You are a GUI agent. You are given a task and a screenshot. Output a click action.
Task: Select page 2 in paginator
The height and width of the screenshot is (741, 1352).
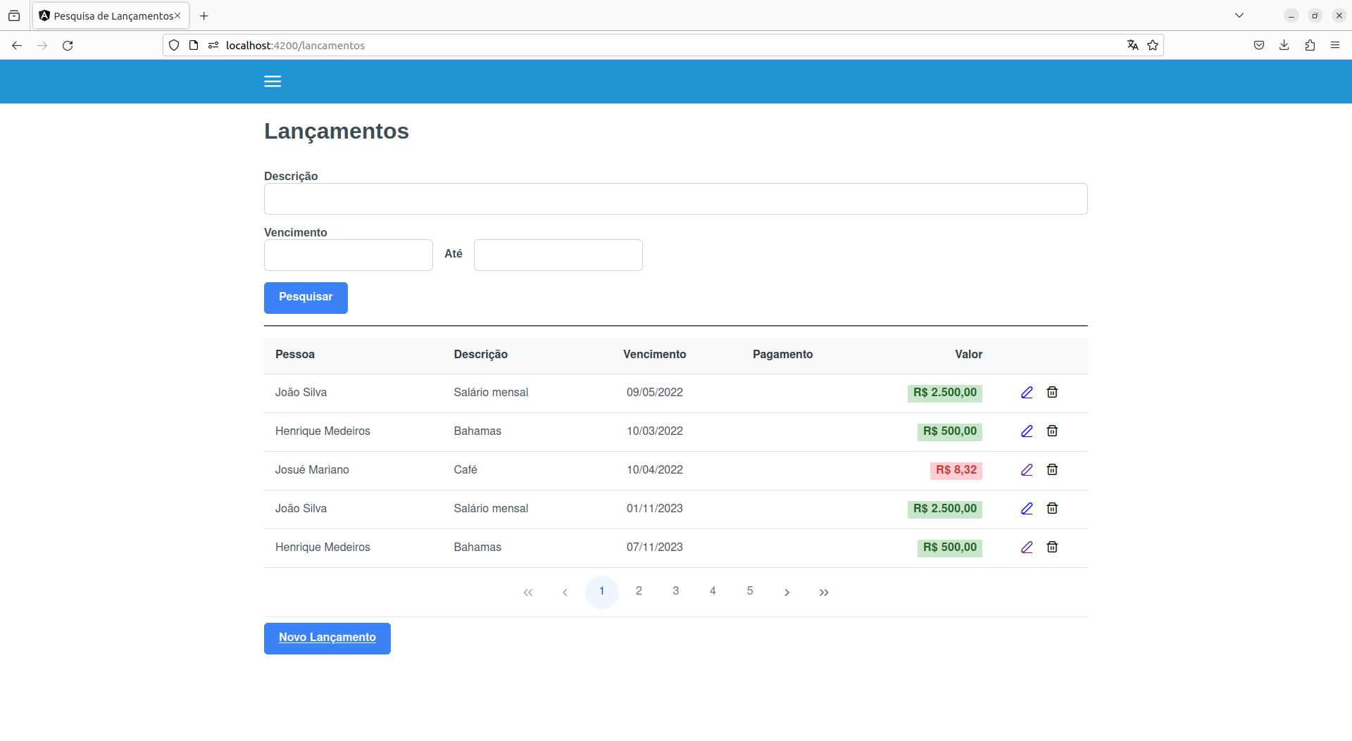(x=639, y=593)
